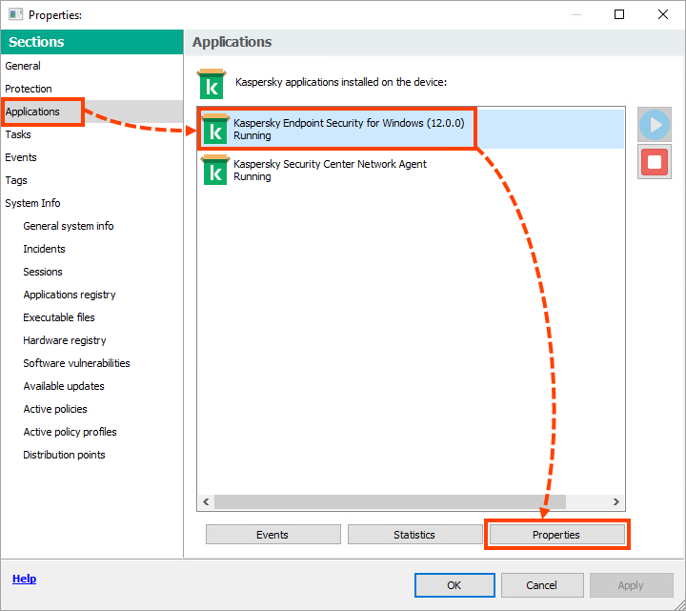686x611 pixels.
Task: Go to the Events section in the sidebar
Action: click(x=21, y=157)
